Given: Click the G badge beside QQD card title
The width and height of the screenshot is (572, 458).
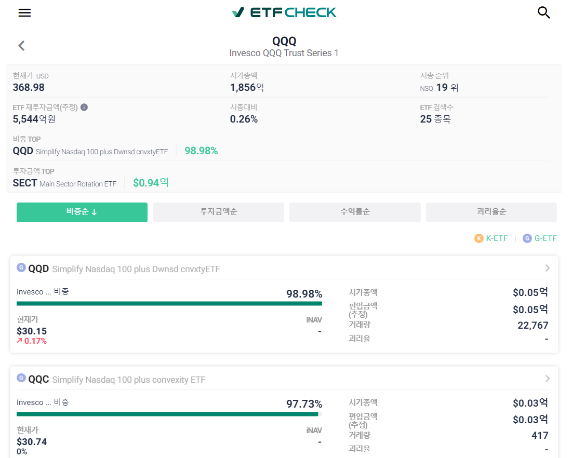Looking at the screenshot, I should (x=21, y=267).
